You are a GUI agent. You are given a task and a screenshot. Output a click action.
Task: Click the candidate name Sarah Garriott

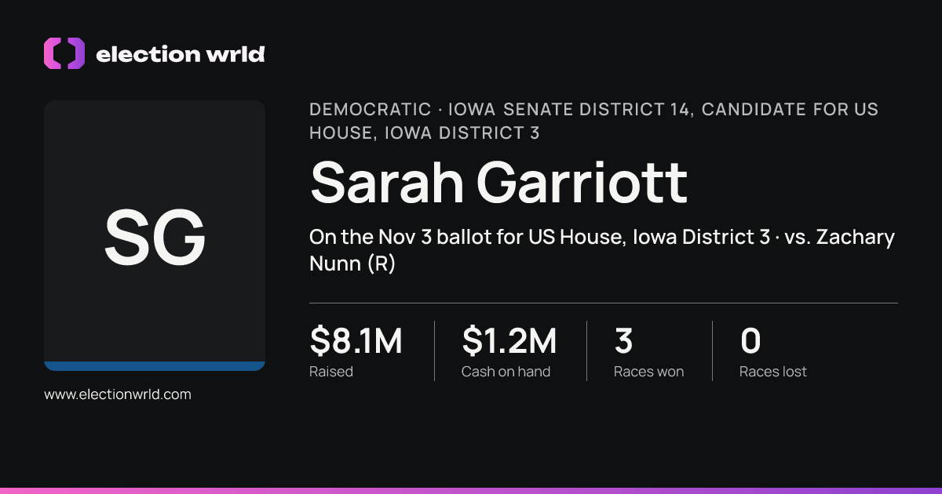498,182
